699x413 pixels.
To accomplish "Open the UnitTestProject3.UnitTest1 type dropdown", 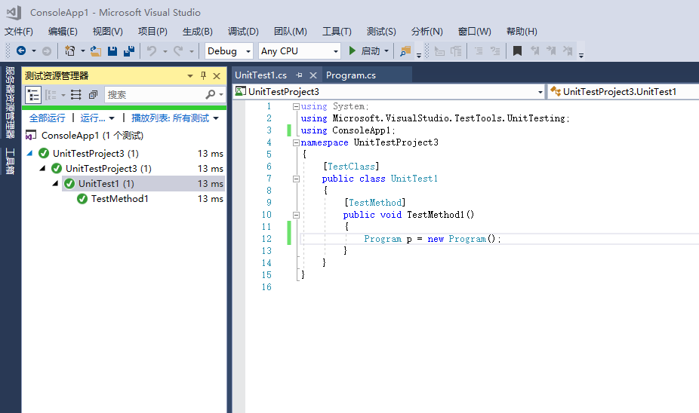I will 624,92.
